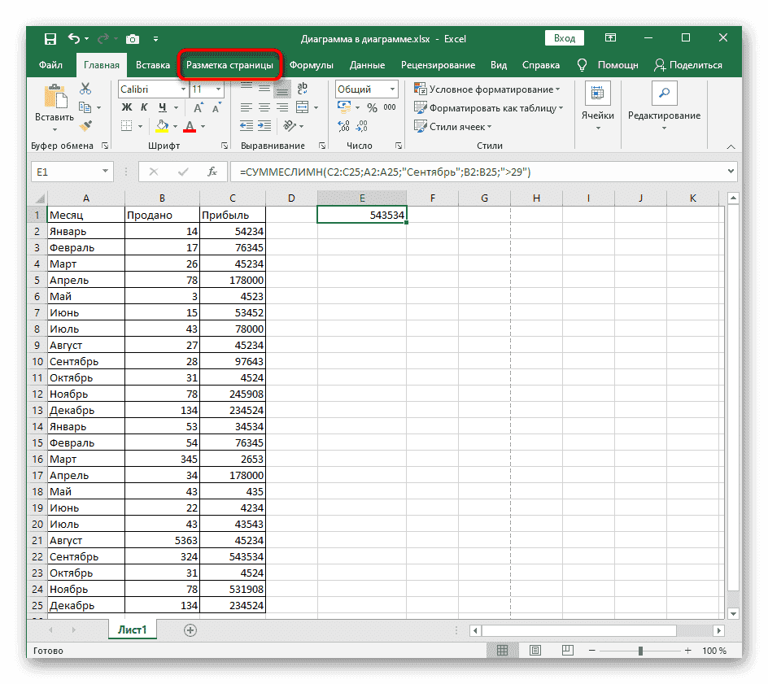This screenshot has height=684, width=768.
Task: Click the Поделиться share button
Action: [x=688, y=65]
